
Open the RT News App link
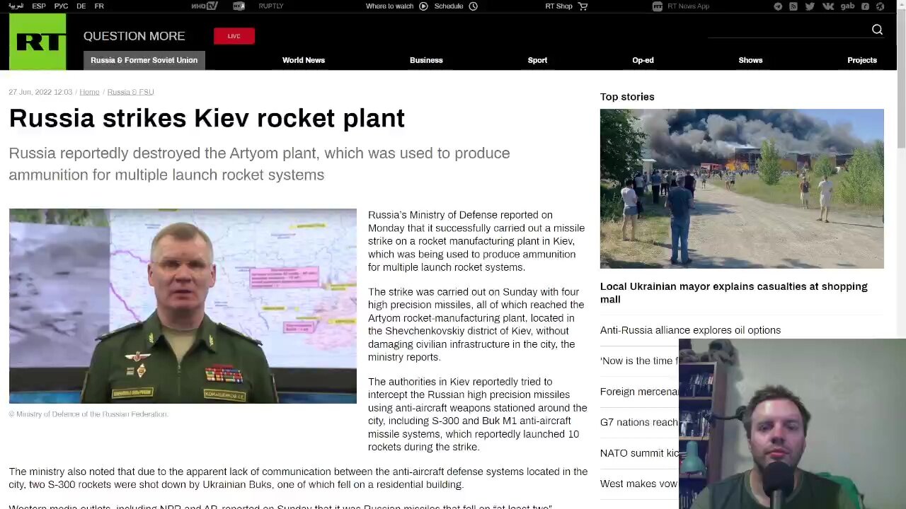[688, 6]
